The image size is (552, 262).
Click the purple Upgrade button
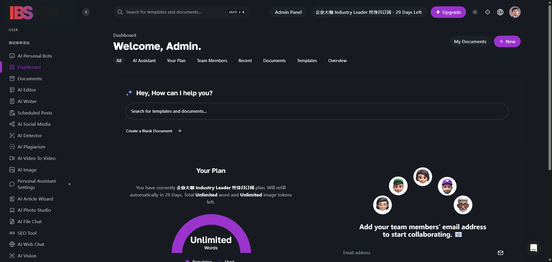448,12
